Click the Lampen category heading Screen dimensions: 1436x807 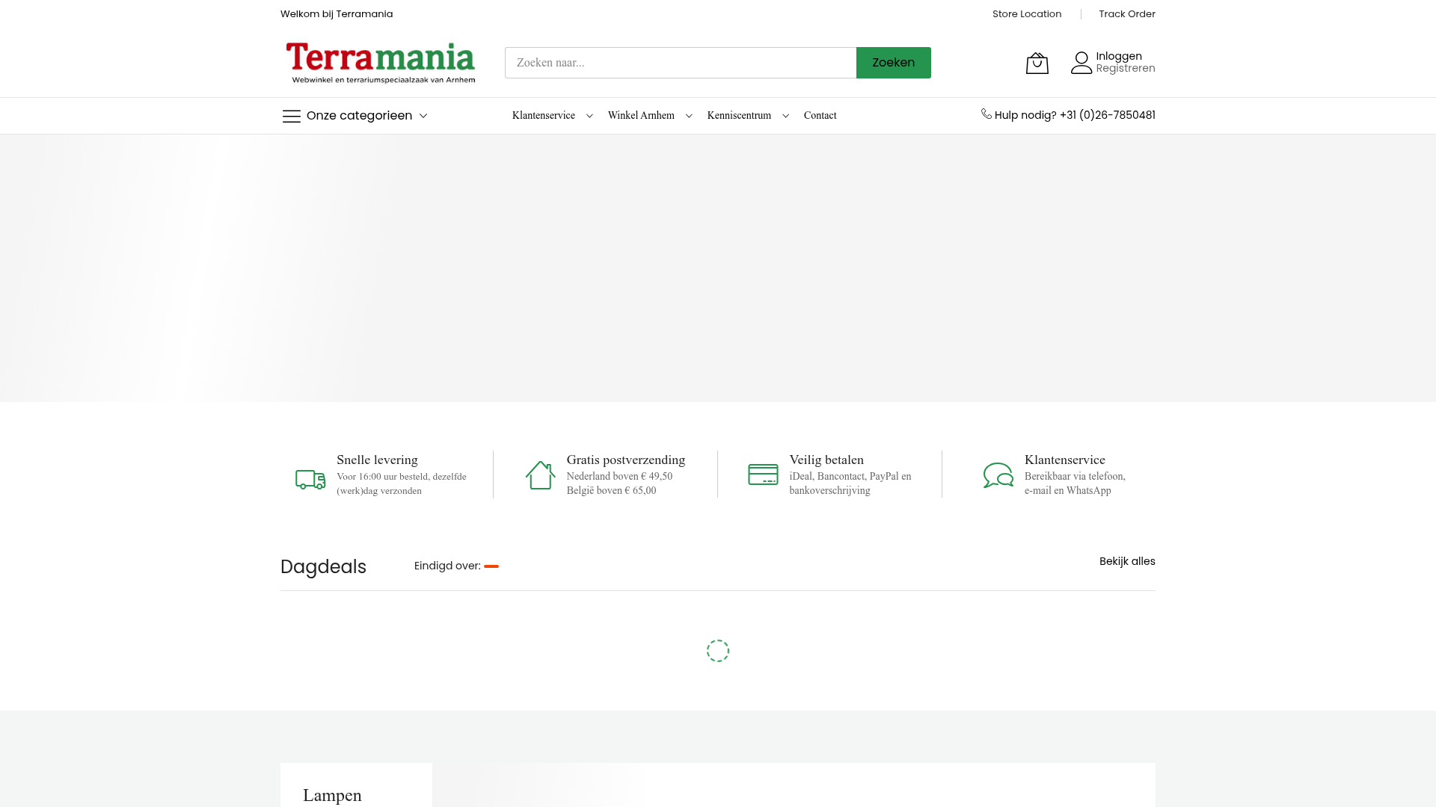(x=332, y=795)
